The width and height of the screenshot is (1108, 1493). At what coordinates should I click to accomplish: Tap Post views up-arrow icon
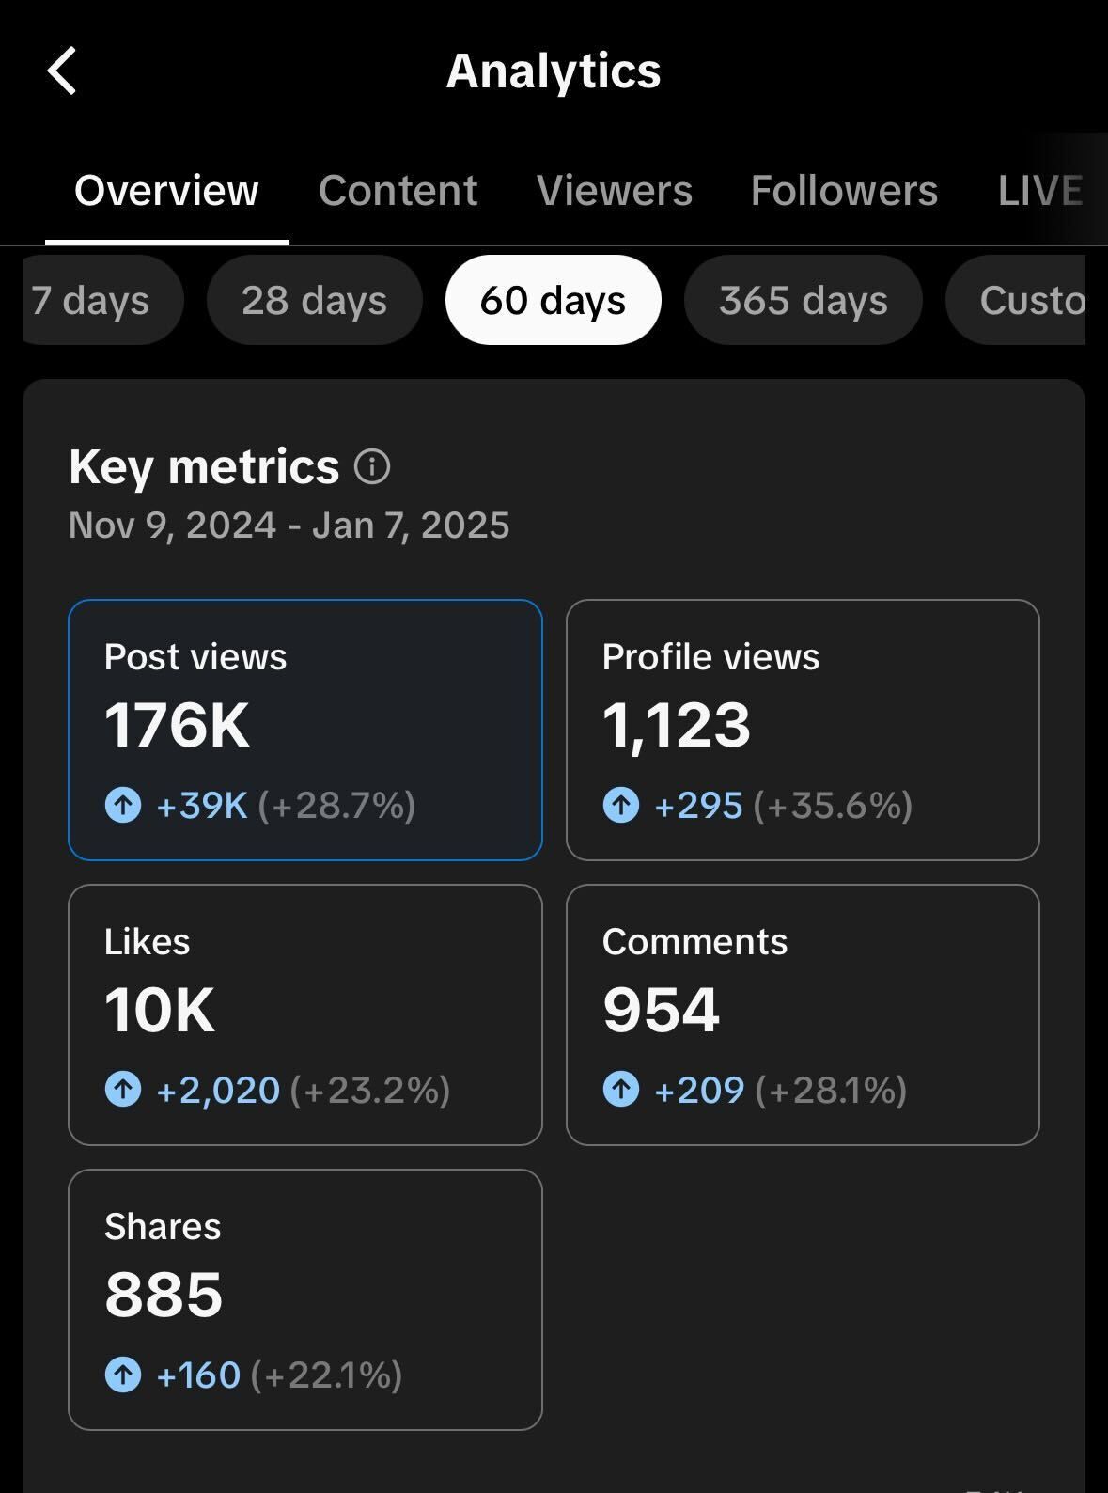[123, 805]
